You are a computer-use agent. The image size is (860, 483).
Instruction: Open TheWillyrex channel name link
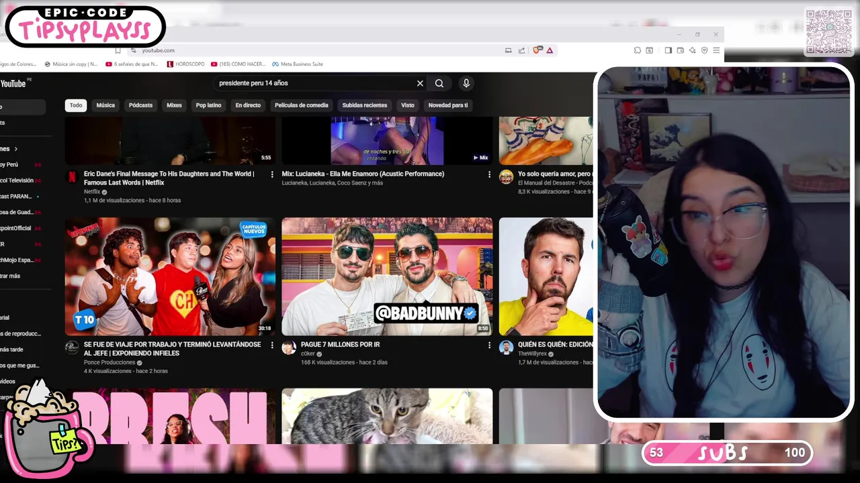click(532, 354)
